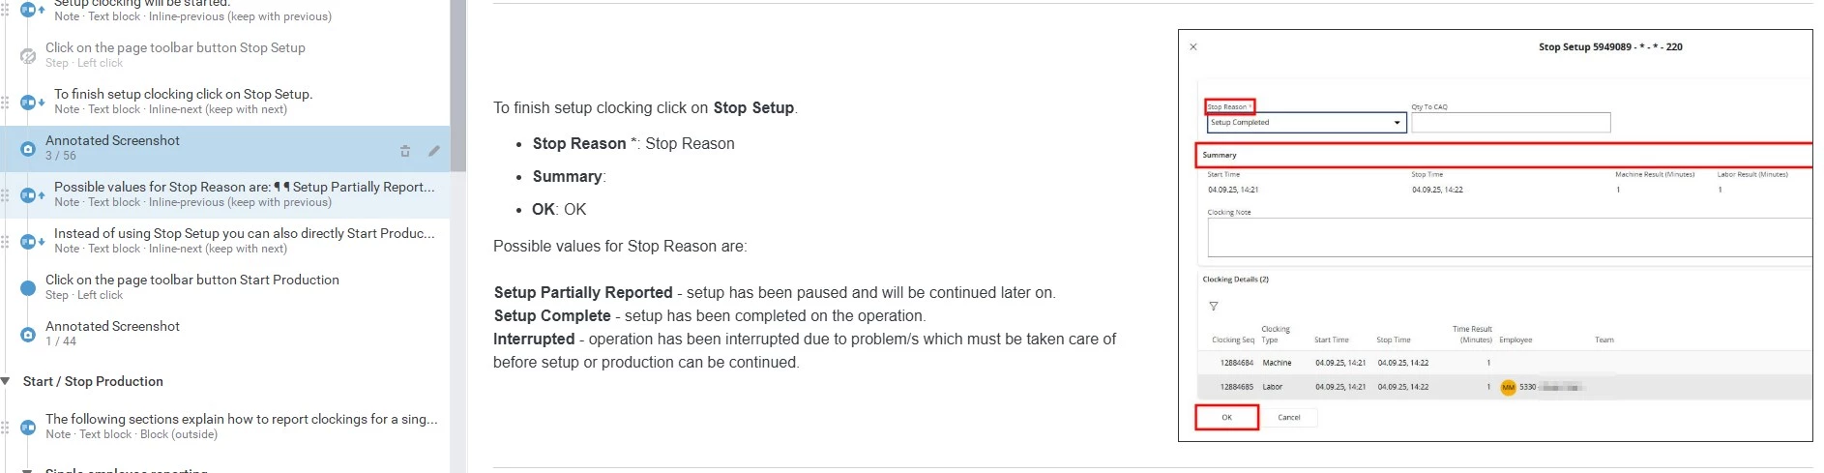
Task: Delete the selected Annotated Screenshot item
Action: 405,151
